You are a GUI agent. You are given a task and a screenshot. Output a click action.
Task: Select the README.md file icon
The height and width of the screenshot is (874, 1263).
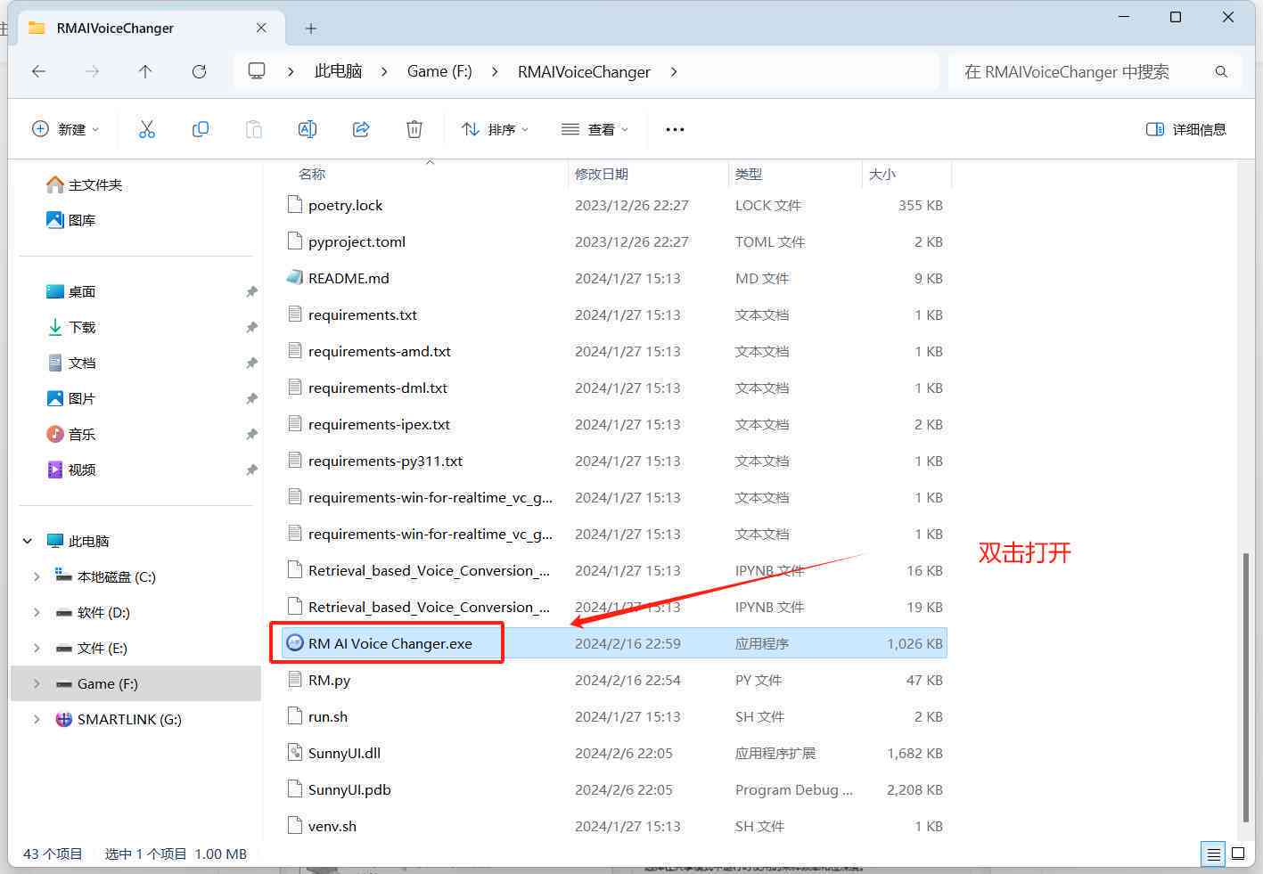pos(295,278)
